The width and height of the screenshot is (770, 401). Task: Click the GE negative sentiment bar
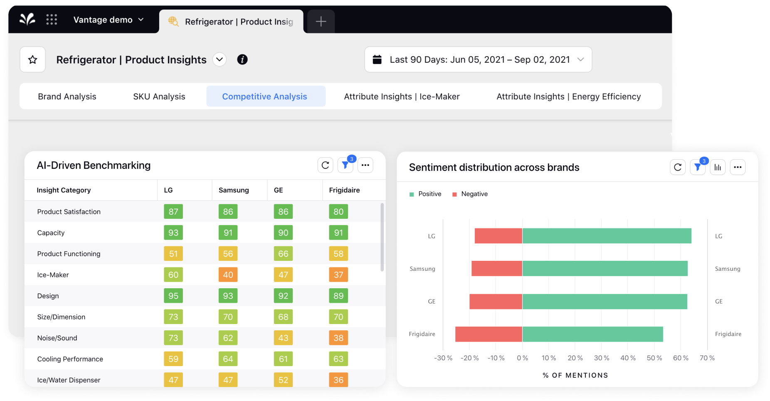[496, 302]
